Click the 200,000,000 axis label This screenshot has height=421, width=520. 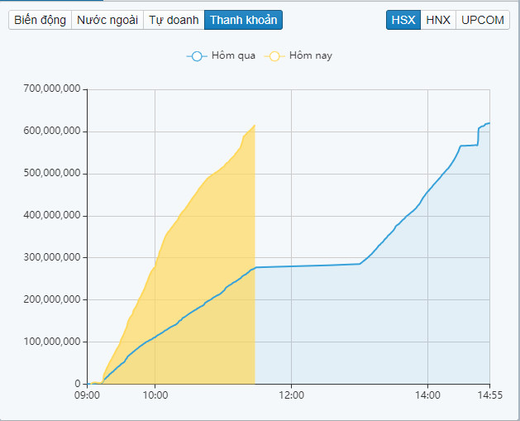(52, 299)
